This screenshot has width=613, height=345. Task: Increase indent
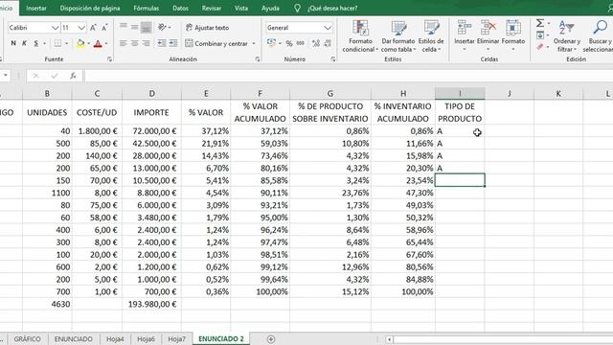[x=173, y=43]
